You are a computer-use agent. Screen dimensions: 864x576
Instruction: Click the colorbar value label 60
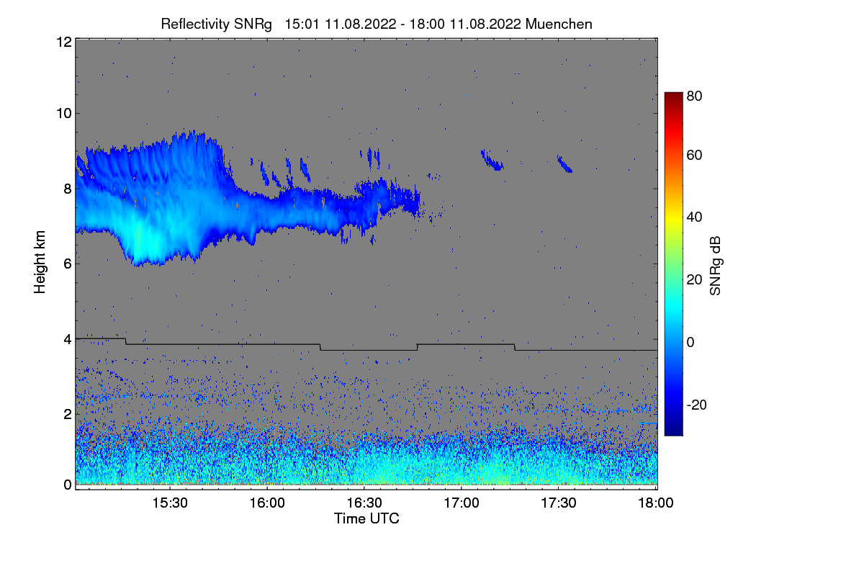[695, 156]
